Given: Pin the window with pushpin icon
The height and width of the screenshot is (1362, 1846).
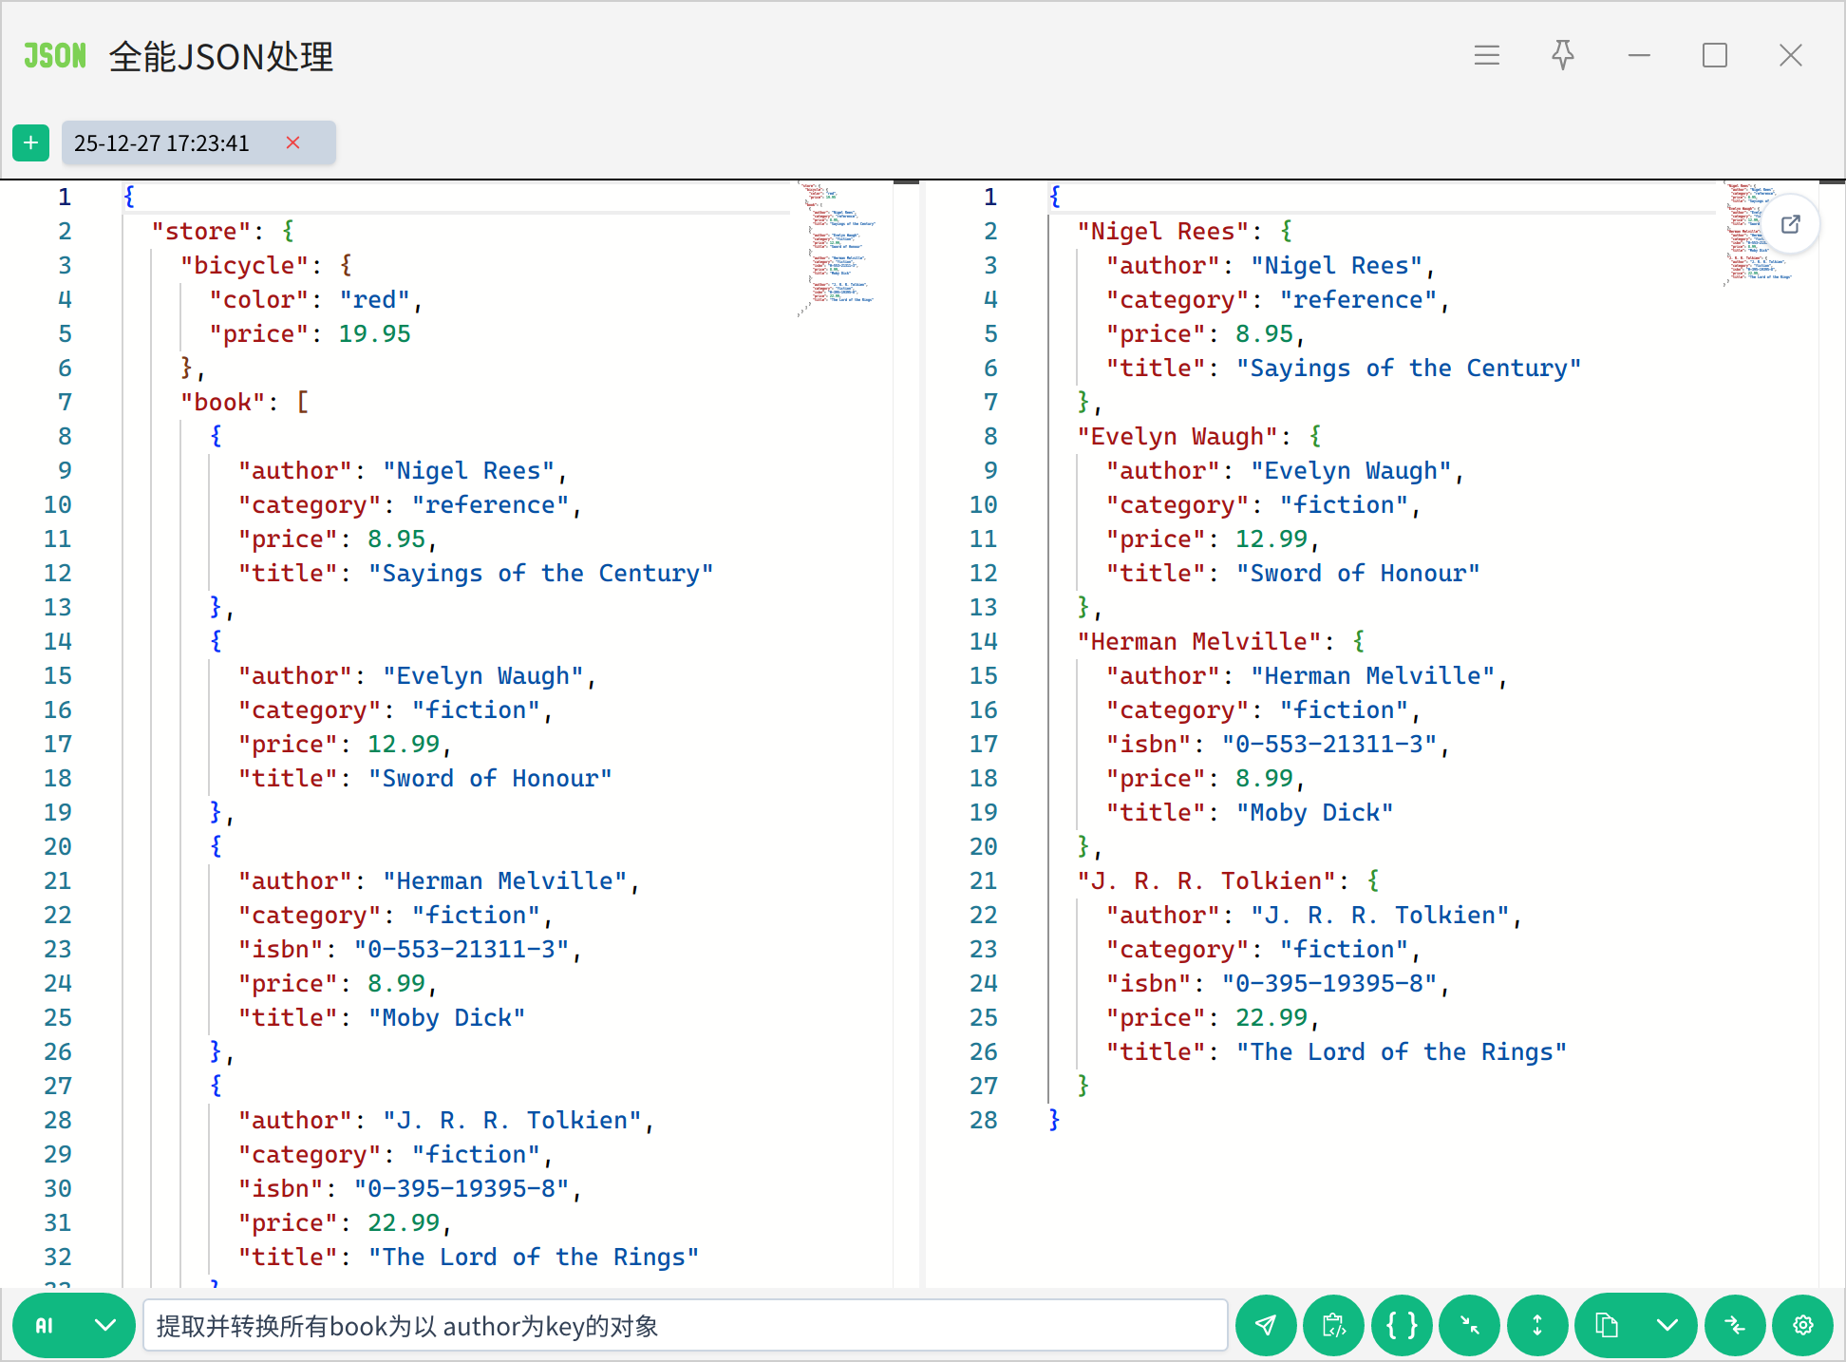Looking at the screenshot, I should [1562, 55].
